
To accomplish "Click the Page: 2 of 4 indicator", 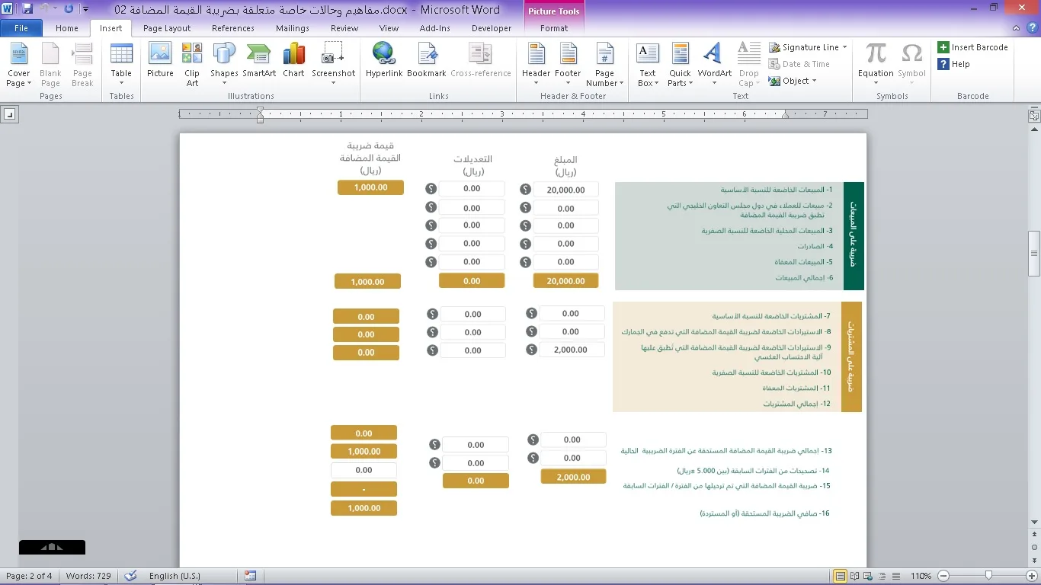I will pyautogui.click(x=29, y=576).
